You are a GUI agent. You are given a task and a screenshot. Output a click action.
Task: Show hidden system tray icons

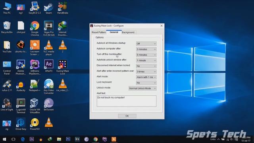click(x=218, y=139)
